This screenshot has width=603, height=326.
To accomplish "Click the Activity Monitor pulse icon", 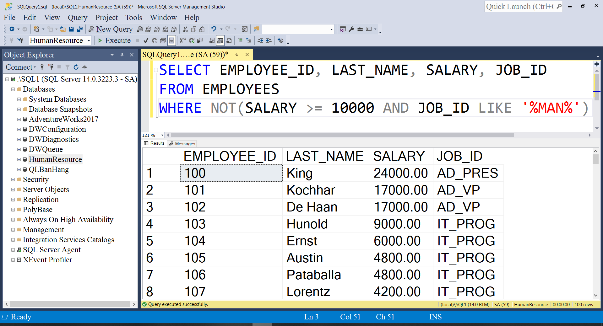I will tap(85, 67).
